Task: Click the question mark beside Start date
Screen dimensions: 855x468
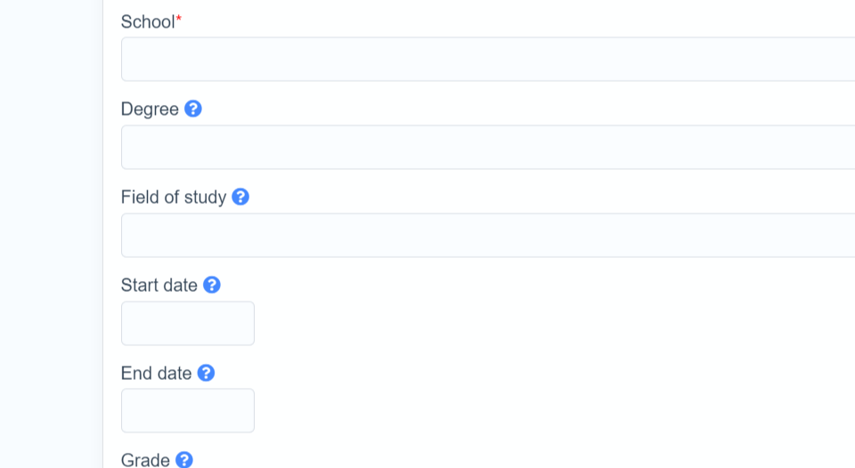Action: point(212,286)
